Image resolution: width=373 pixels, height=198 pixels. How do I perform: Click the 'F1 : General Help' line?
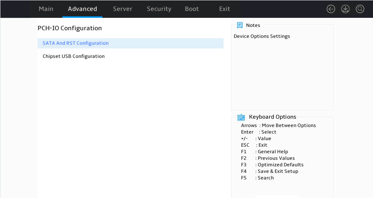pyautogui.click(x=264, y=151)
